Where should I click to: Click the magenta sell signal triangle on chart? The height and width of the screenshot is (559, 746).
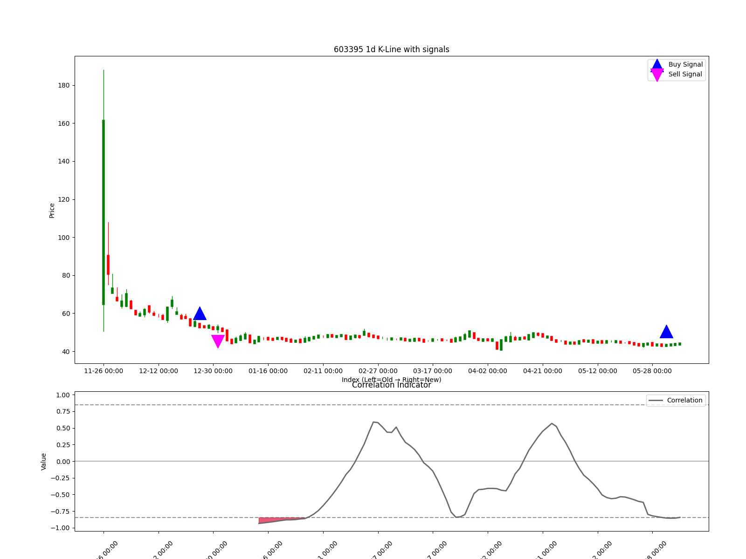click(x=218, y=341)
